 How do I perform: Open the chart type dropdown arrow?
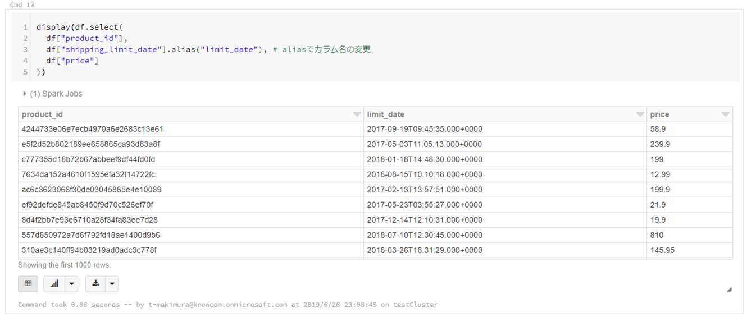tap(71, 284)
